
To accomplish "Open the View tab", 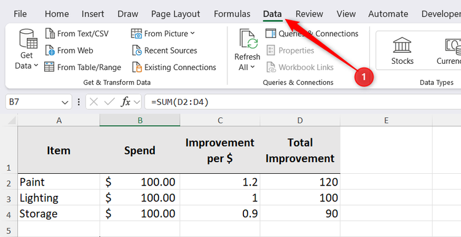I will pos(345,14).
